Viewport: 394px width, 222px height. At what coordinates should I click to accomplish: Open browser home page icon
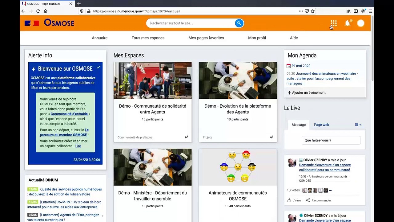[46, 11]
